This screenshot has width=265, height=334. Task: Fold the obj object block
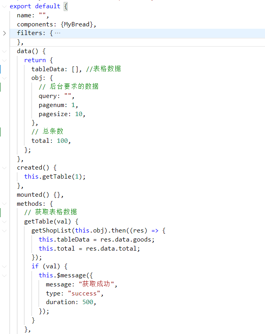(x=4, y=78)
